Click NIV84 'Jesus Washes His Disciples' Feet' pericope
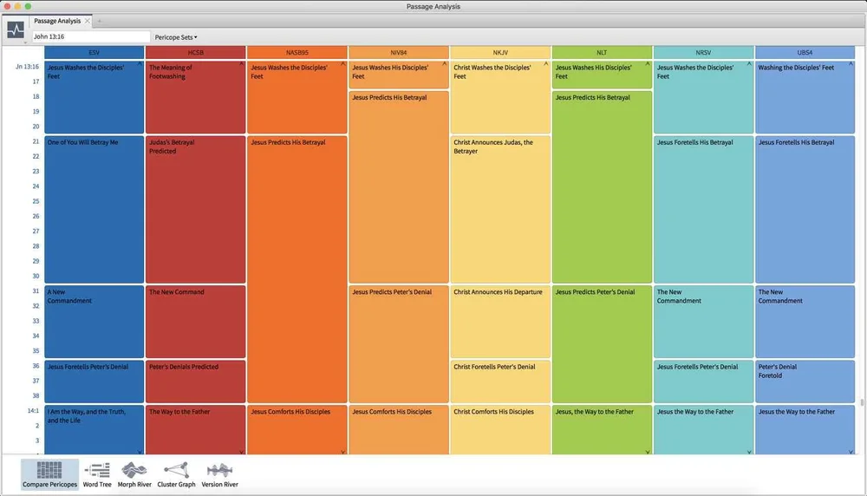867x496 pixels. [399, 75]
